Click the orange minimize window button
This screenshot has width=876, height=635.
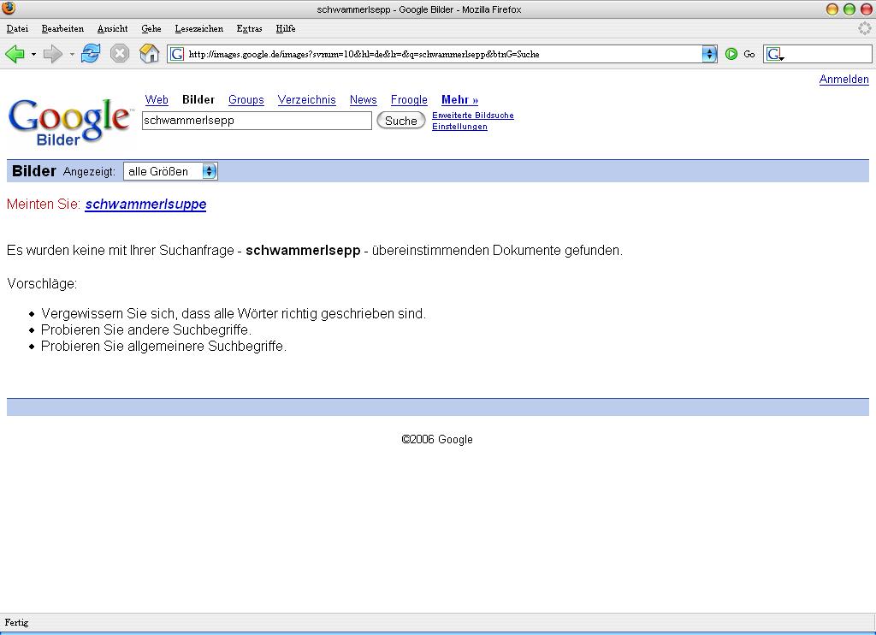[832, 9]
